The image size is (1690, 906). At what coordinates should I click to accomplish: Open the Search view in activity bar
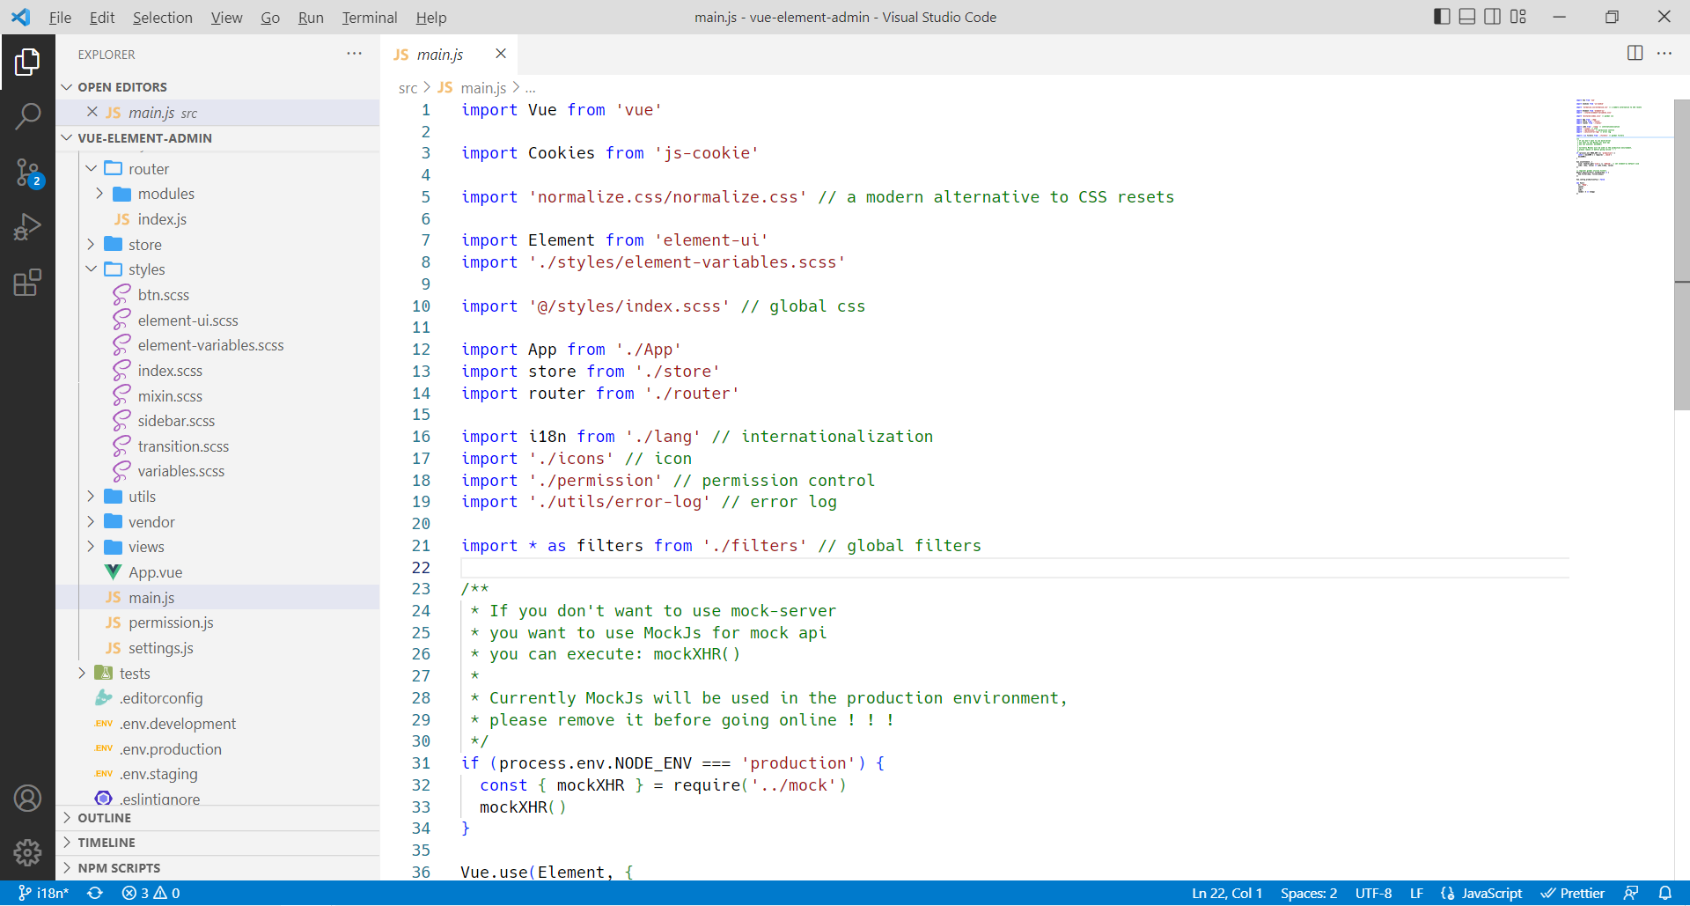click(27, 116)
